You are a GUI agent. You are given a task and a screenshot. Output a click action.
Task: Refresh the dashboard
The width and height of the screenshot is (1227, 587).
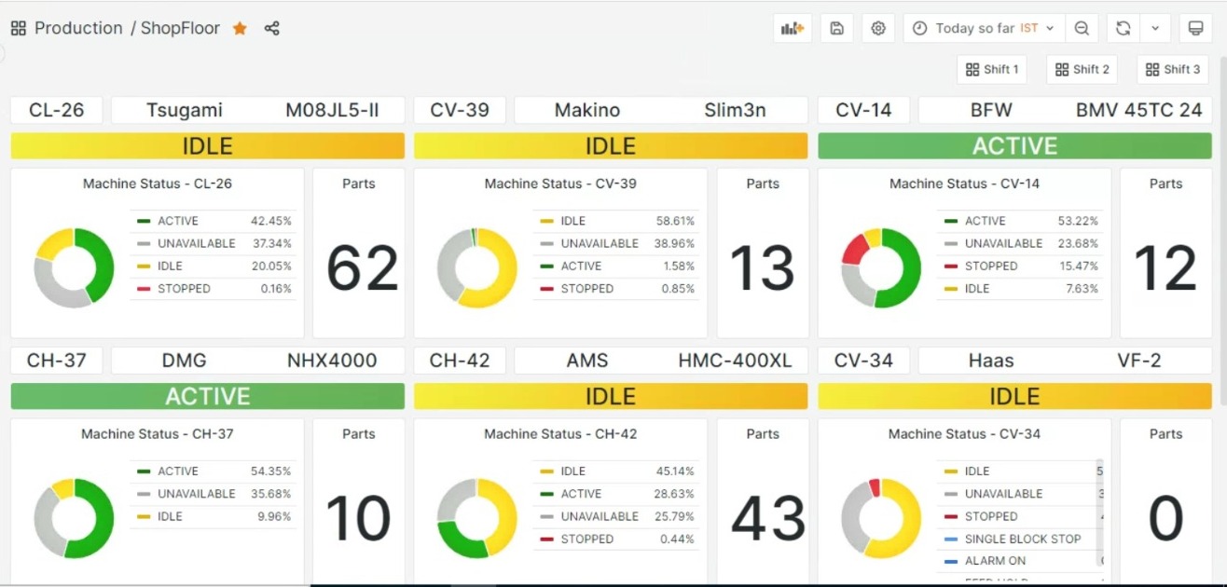[1124, 28]
